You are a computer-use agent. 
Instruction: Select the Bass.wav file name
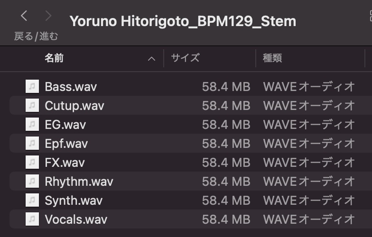coord(71,87)
